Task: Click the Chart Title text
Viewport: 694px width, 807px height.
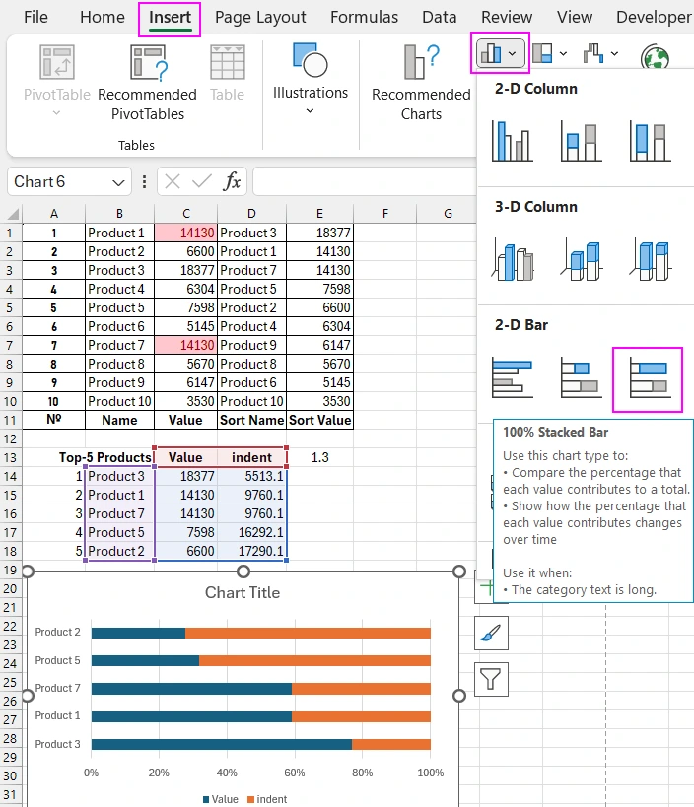Action: point(243,592)
